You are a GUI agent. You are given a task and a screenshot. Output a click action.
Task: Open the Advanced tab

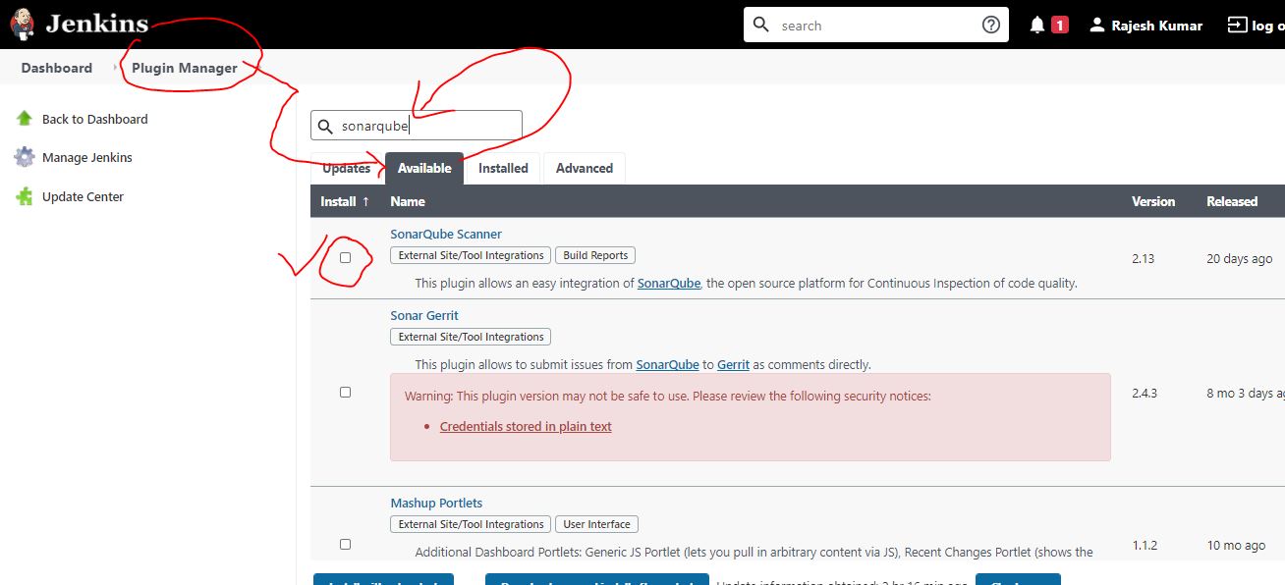tap(584, 168)
